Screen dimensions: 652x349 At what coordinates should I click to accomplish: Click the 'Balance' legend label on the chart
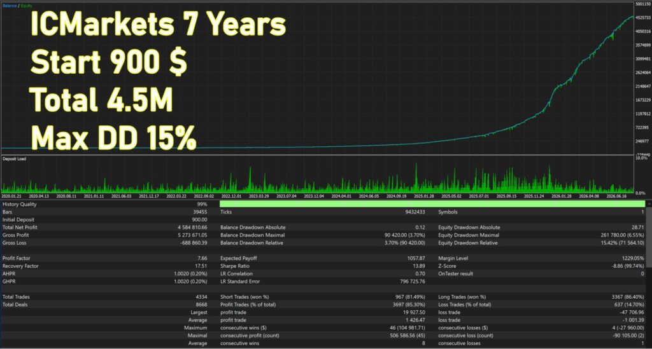tap(10, 6)
